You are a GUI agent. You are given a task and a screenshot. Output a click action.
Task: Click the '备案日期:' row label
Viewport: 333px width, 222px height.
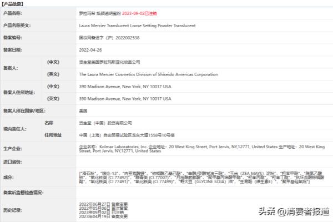[13, 50]
